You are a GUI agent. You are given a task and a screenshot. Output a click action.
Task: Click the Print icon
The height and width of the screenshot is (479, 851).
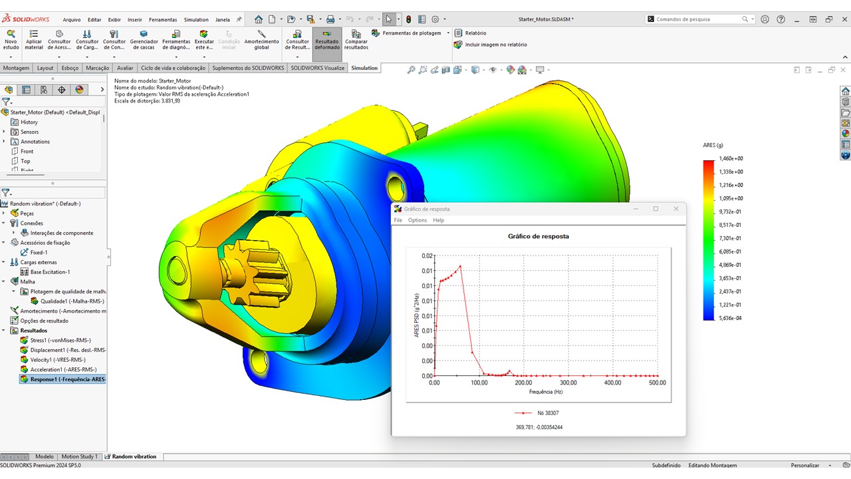point(330,19)
